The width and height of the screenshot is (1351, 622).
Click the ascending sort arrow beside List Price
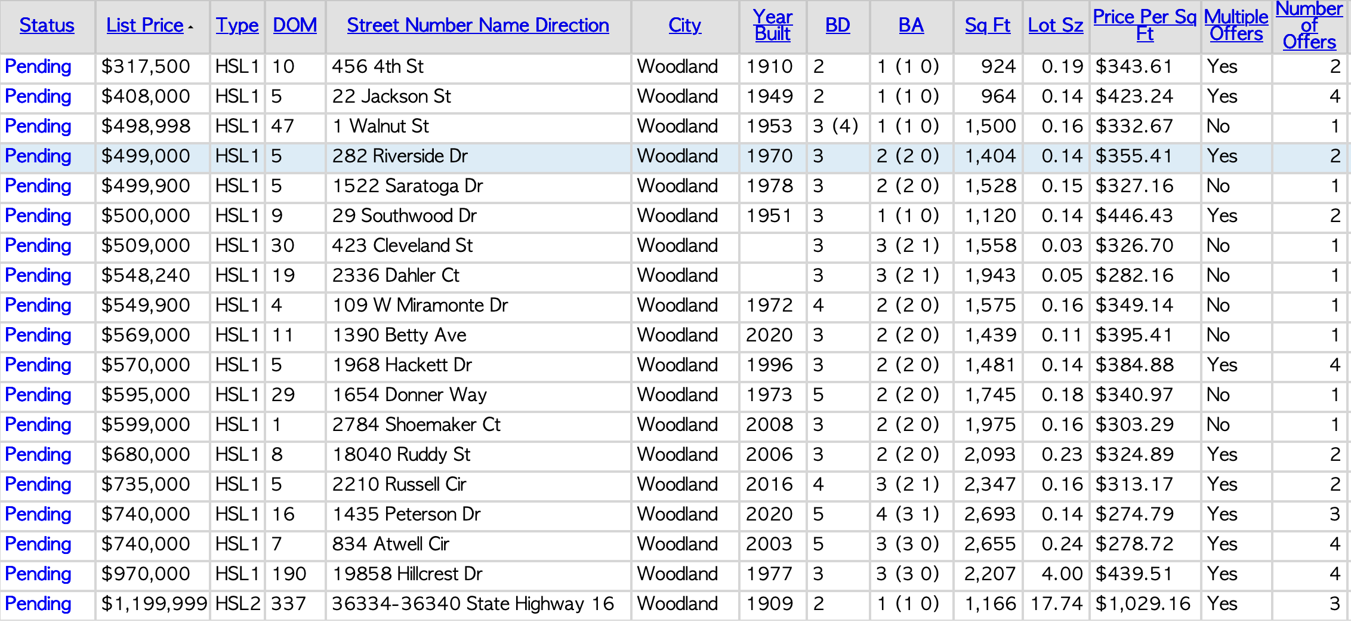coord(190,27)
